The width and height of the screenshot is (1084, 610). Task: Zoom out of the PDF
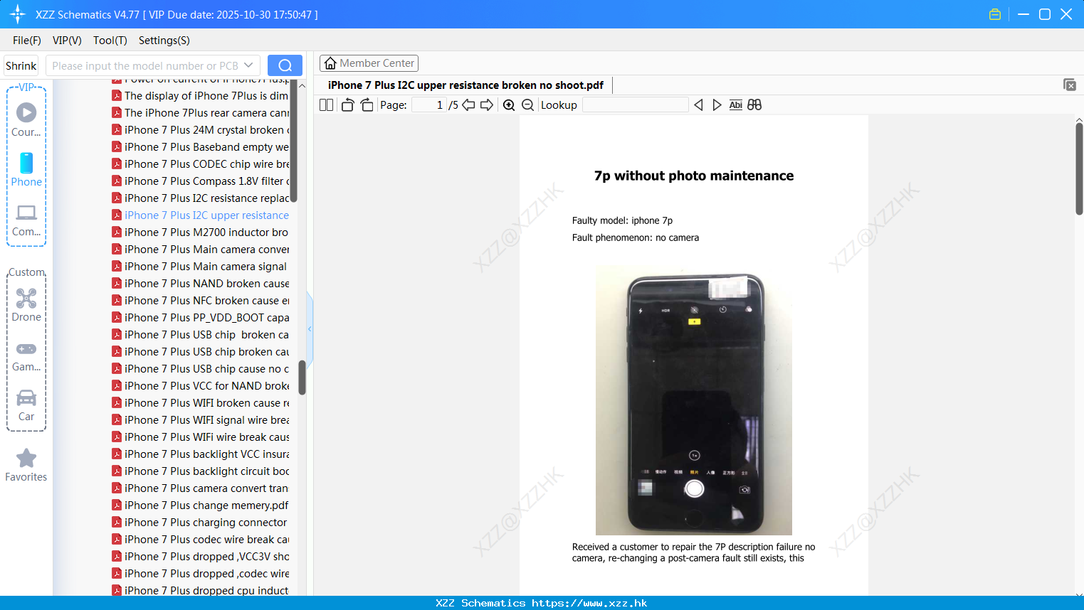[527, 105]
